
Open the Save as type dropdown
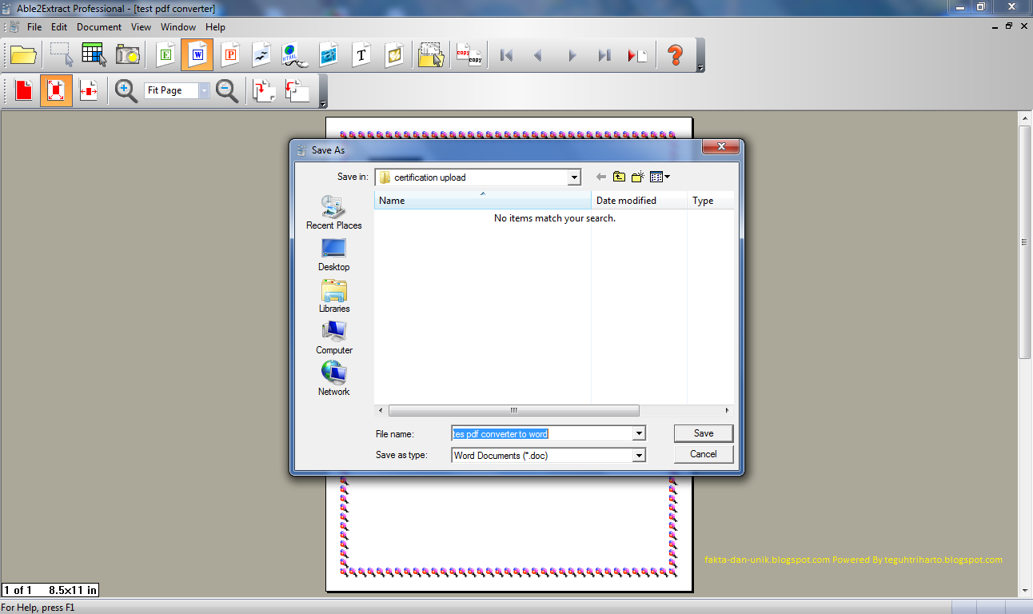[639, 456]
